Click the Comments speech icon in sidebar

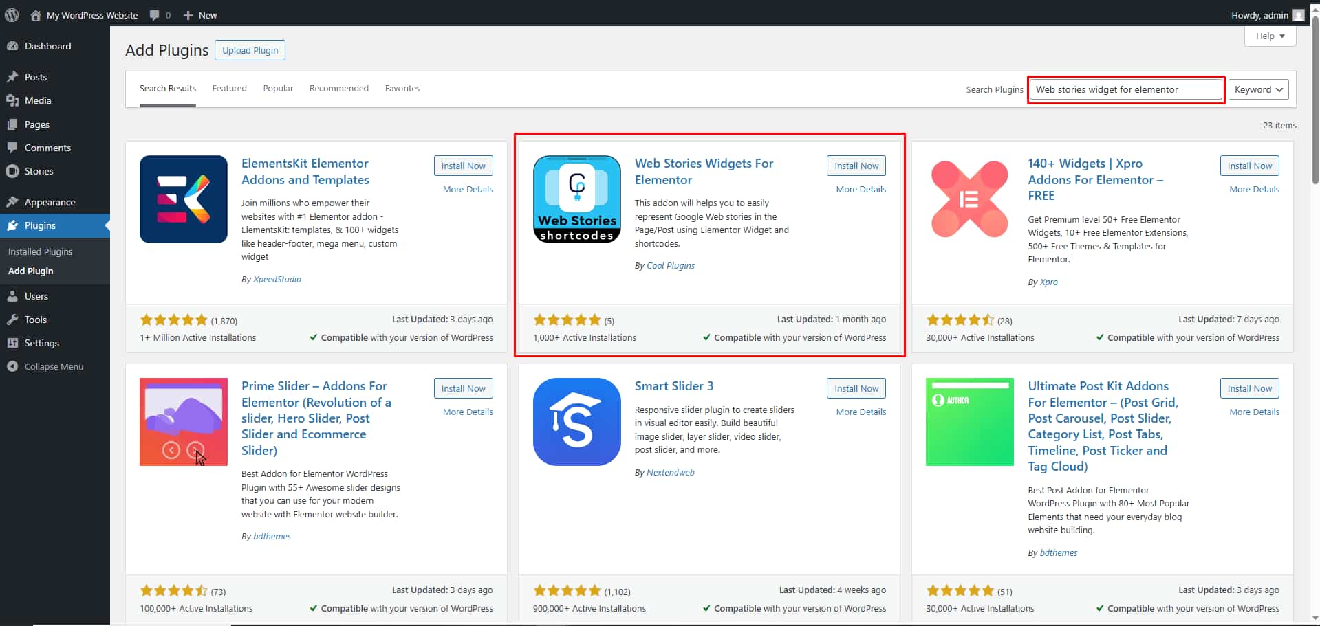tap(12, 148)
